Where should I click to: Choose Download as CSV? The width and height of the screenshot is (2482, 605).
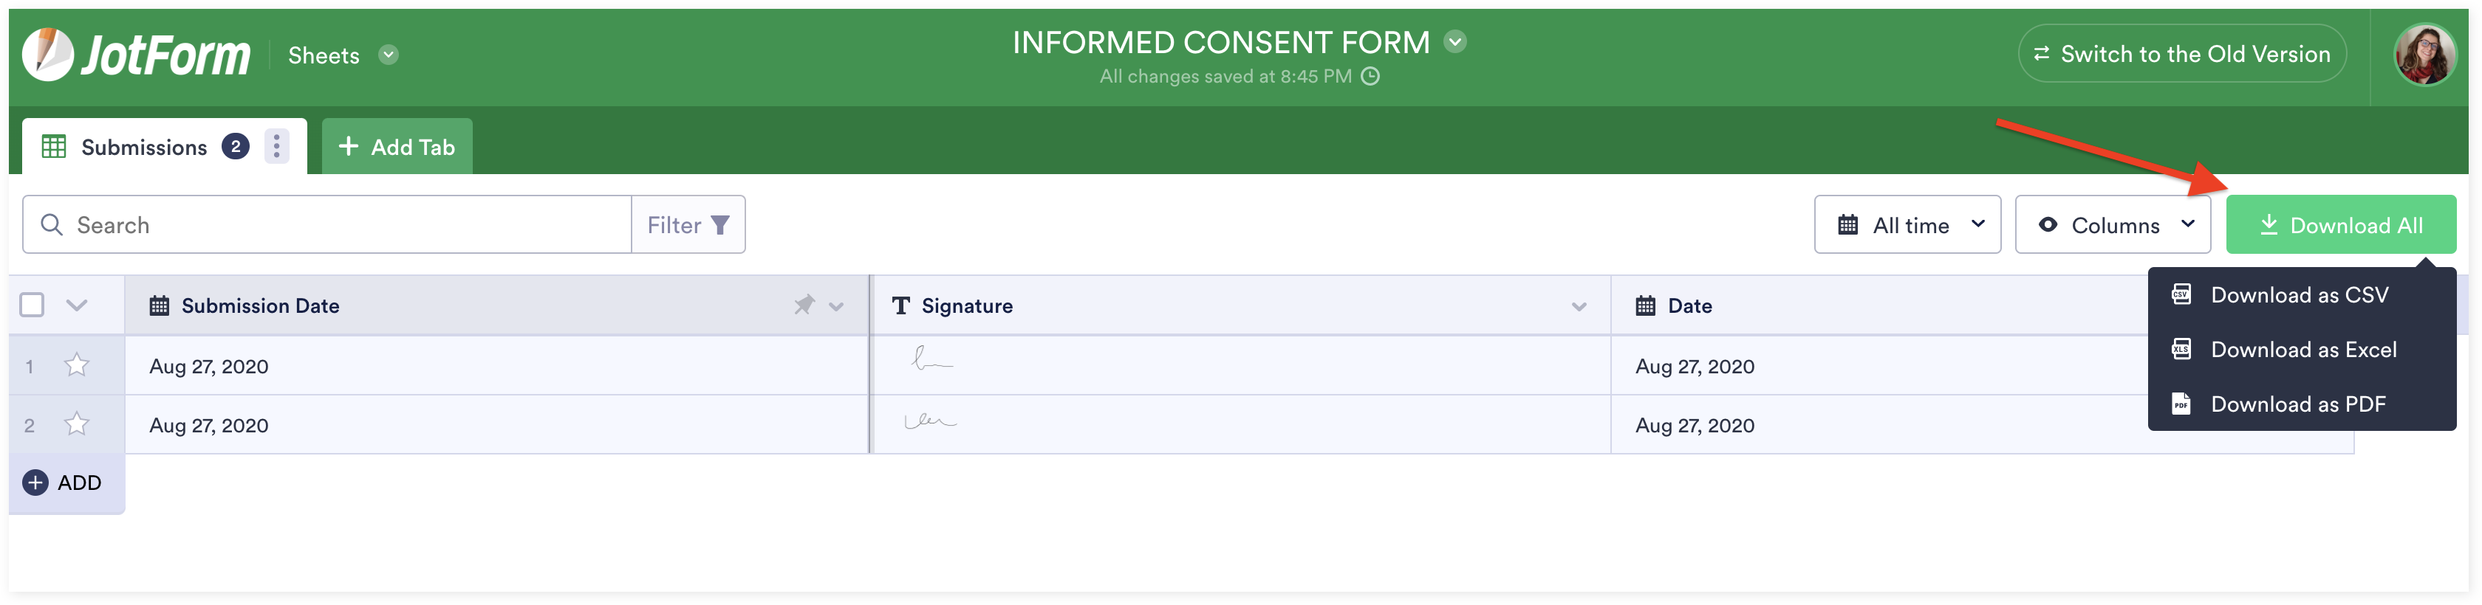pyautogui.click(x=2298, y=294)
